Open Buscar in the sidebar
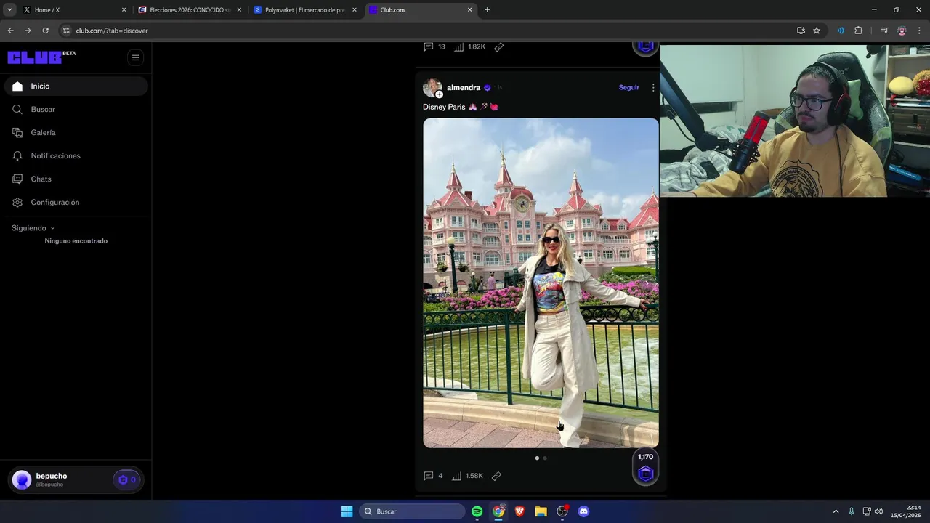This screenshot has width=930, height=523. pos(76,109)
